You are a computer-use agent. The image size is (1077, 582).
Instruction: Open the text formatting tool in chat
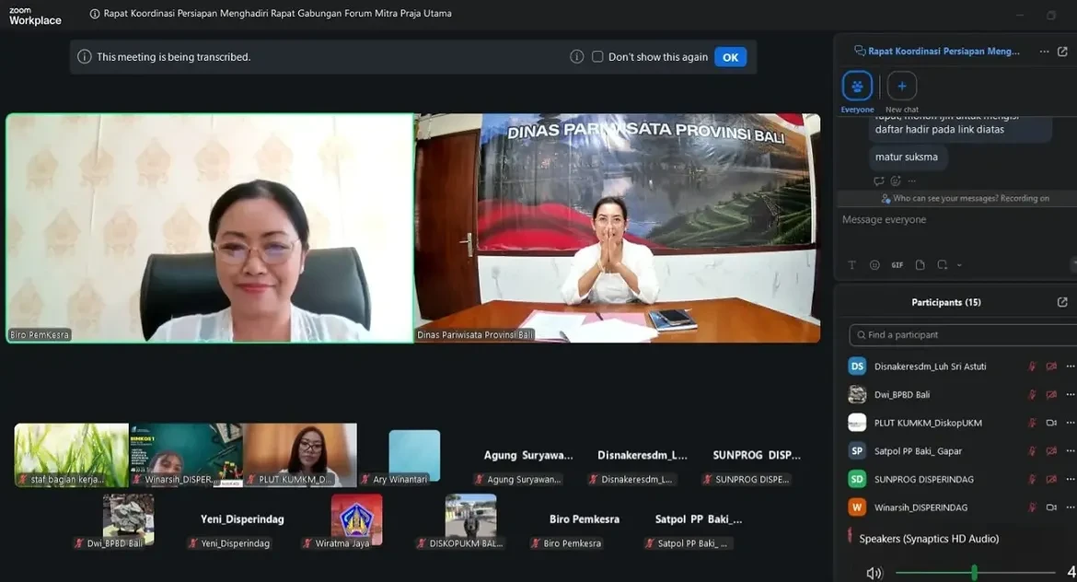coord(851,265)
